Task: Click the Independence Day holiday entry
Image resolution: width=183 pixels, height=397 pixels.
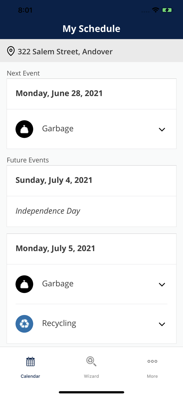Action: [48, 211]
